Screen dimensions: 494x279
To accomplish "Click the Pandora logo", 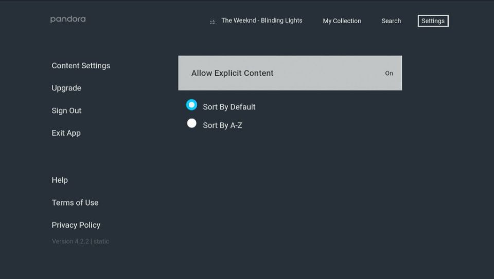I will (68, 20).
